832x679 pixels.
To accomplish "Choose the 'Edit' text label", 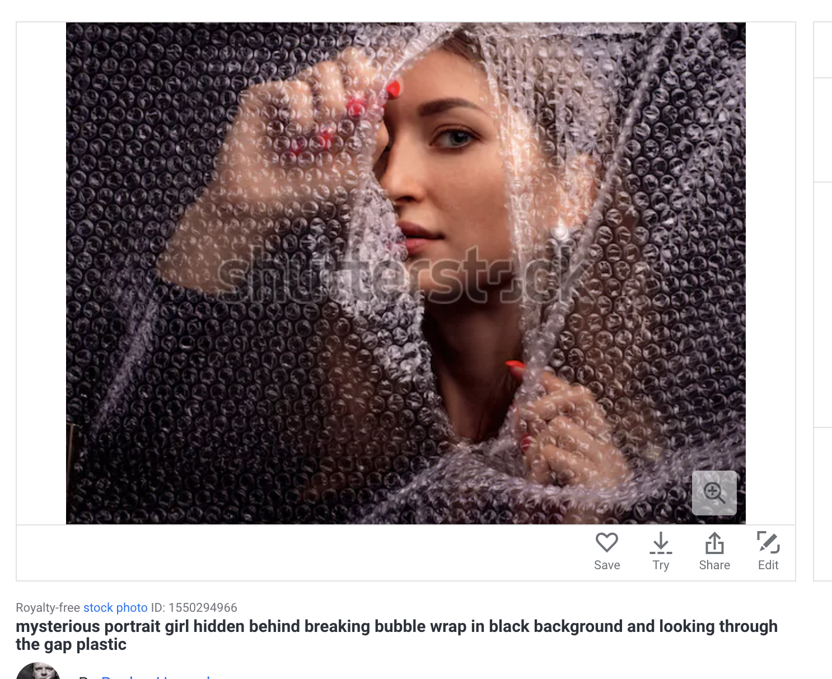I will (x=768, y=565).
